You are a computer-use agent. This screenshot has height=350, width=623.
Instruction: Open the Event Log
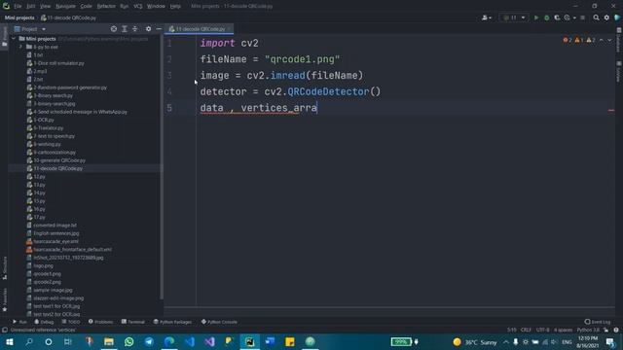597,322
